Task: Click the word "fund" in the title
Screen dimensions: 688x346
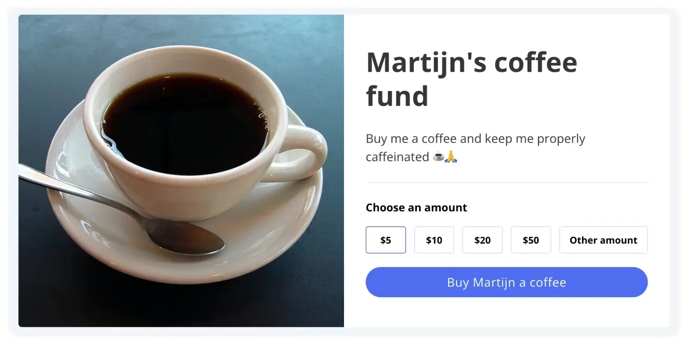Action: coord(397,96)
